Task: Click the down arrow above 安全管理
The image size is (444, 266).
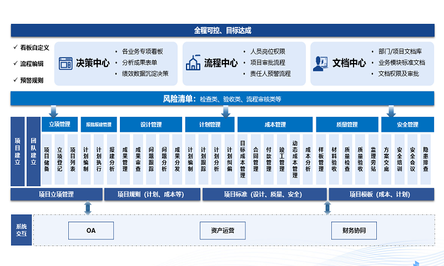Action: 391,111
